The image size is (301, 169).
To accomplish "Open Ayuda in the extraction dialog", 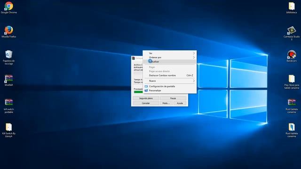I will tap(180, 103).
